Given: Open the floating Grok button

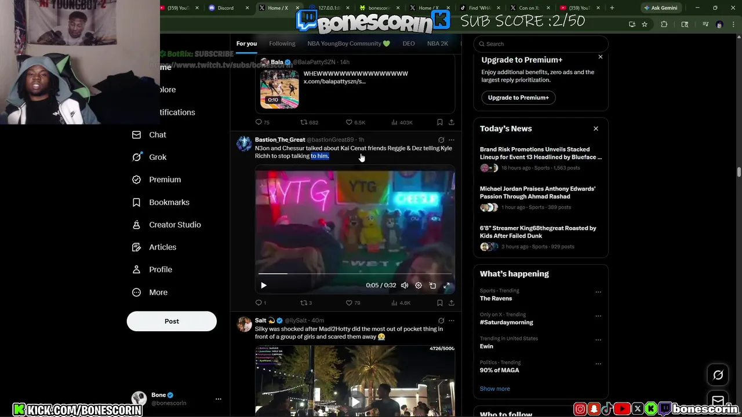Looking at the screenshot, I should pyautogui.click(x=718, y=375).
